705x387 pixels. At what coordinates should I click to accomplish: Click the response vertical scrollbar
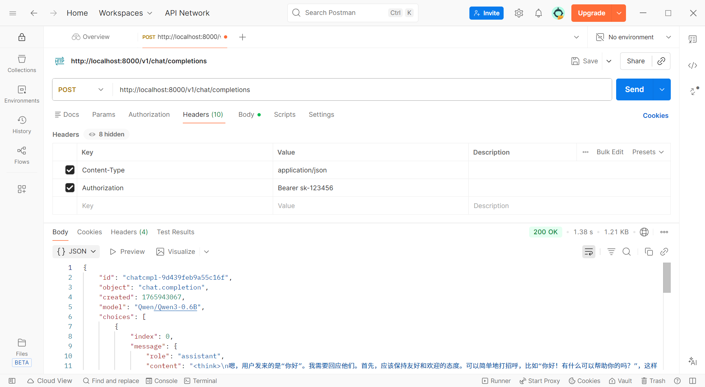667,278
